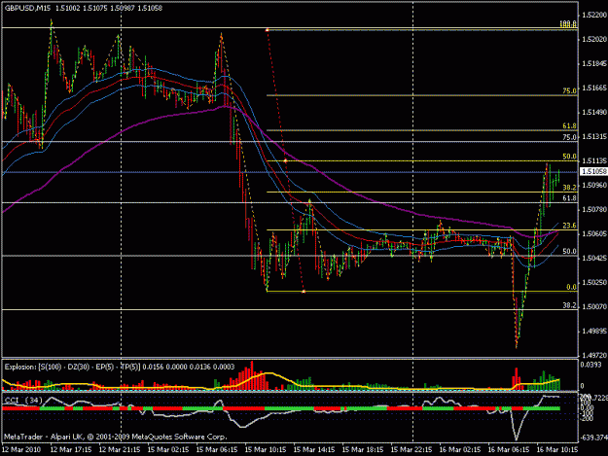Click the current price tag 1.51058

click(593, 171)
